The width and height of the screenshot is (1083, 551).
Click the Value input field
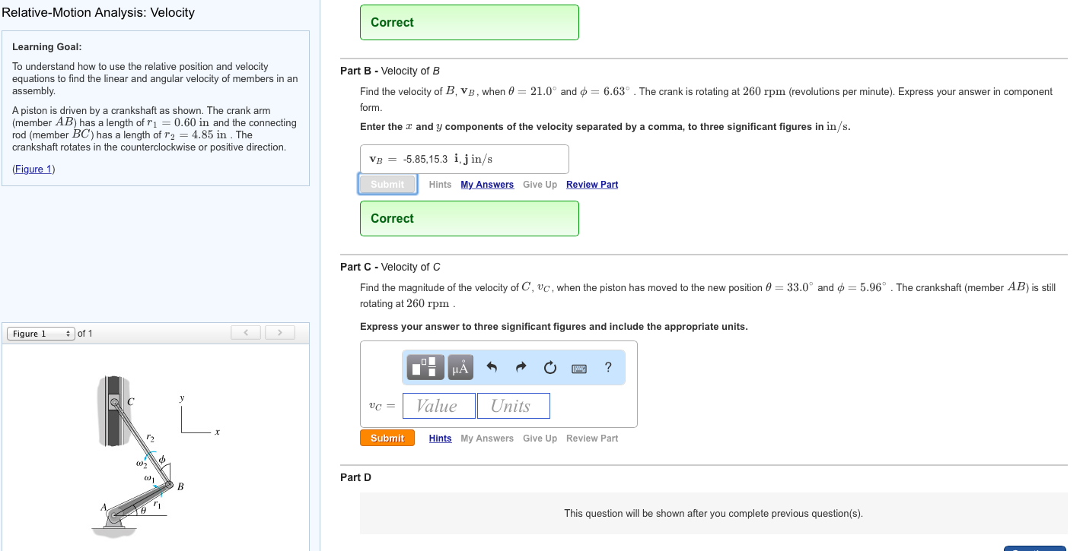pos(438,405)
